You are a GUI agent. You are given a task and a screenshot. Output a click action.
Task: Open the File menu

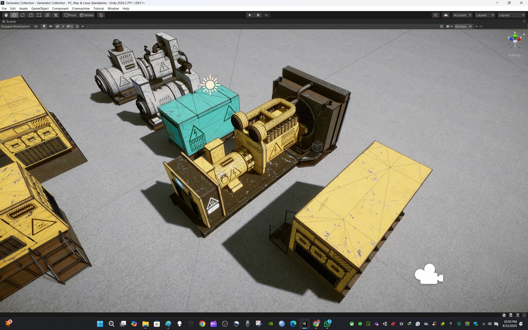click(x=4, y=9)
